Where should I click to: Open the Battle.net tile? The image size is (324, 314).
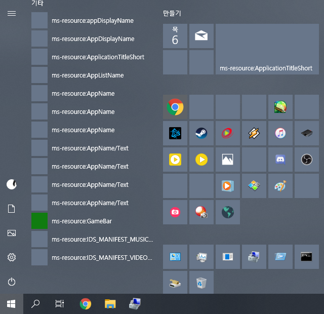click(175, 133)
